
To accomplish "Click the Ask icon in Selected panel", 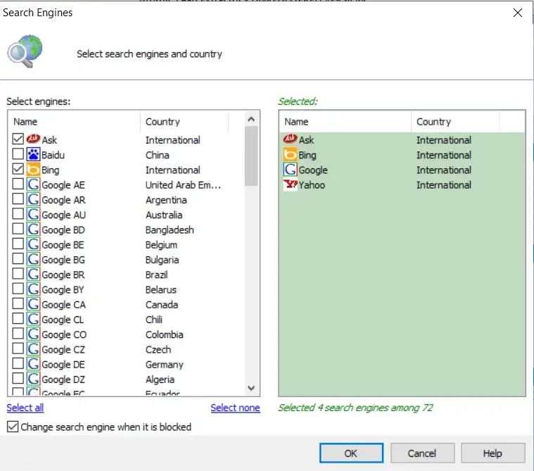I will pyautogui.click(x=290, y=139).
